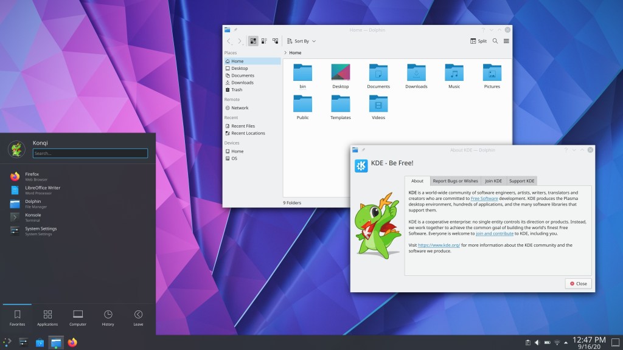The width and height of the screenshot is (623, 350).
Task: Select Network under Remote in the sidebar
Action: tap(239, 108)
